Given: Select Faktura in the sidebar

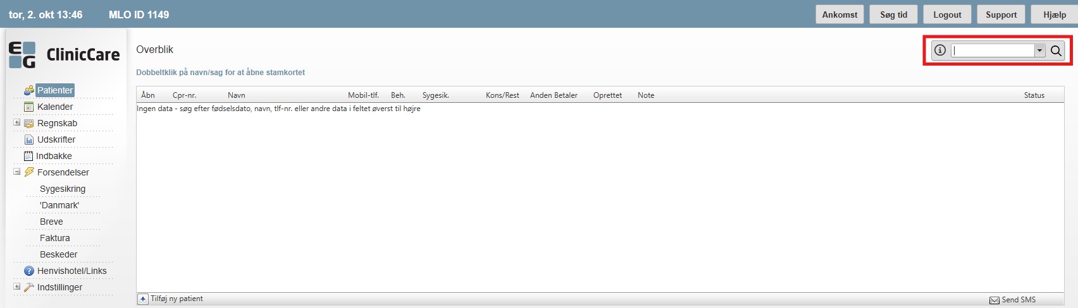Looking at the screenshot, I should [55, 238].
